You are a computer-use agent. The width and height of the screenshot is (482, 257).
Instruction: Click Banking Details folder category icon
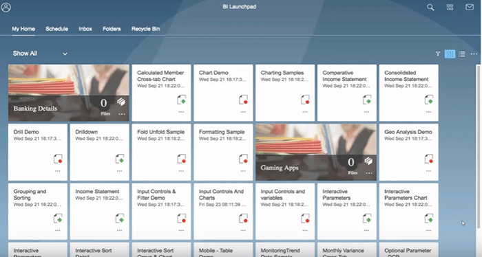coord(121,102)
